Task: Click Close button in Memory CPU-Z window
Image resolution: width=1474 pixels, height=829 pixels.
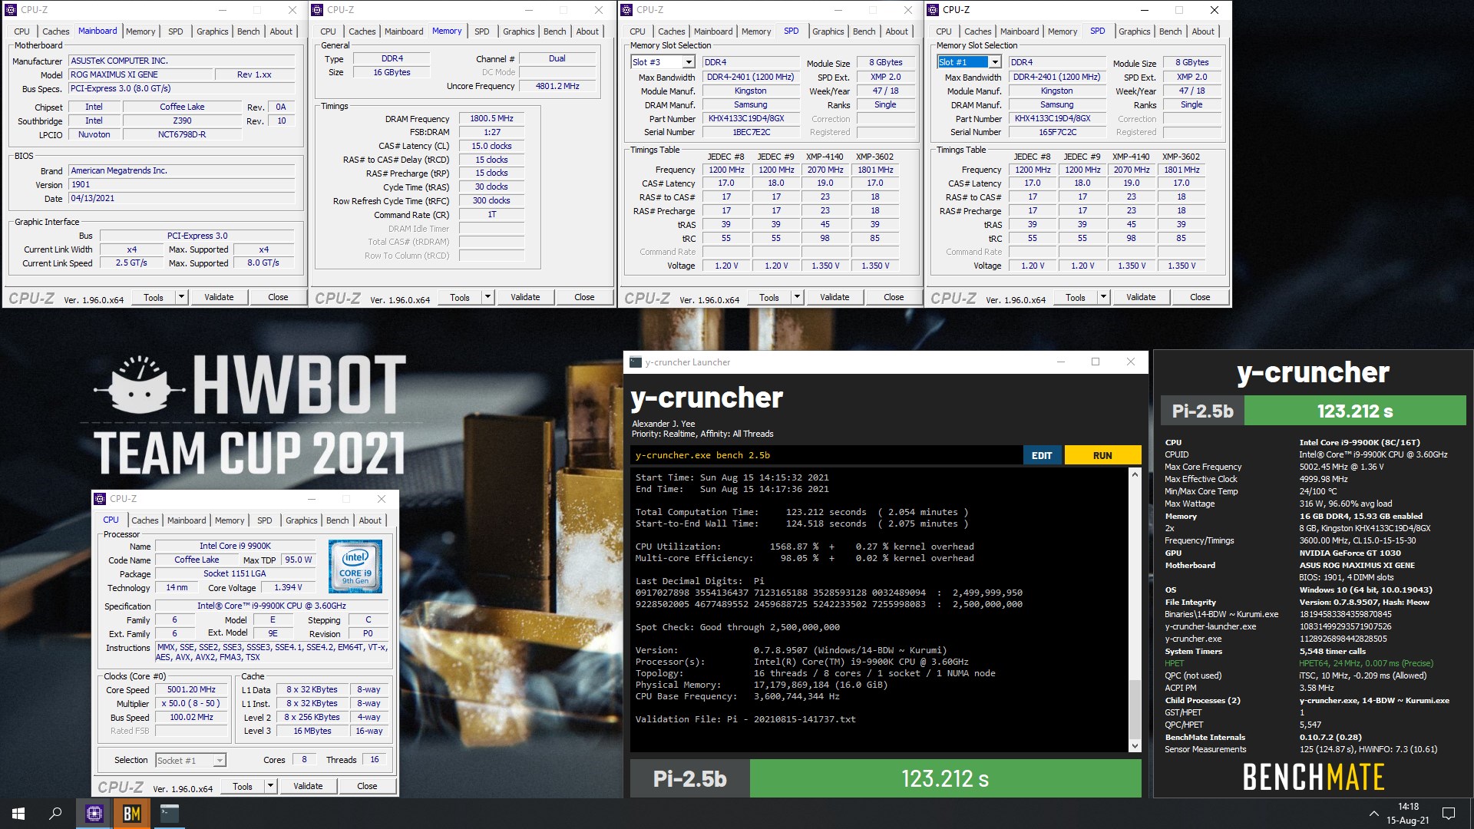Action: [x=584, y=297]
